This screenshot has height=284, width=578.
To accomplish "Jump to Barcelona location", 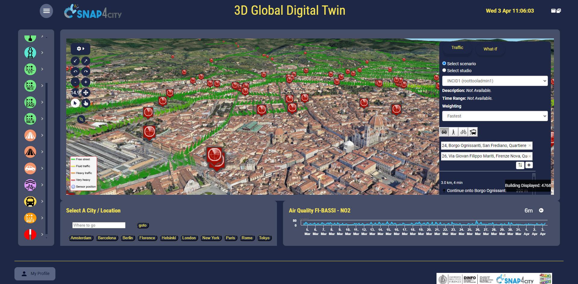I will 107,238.
